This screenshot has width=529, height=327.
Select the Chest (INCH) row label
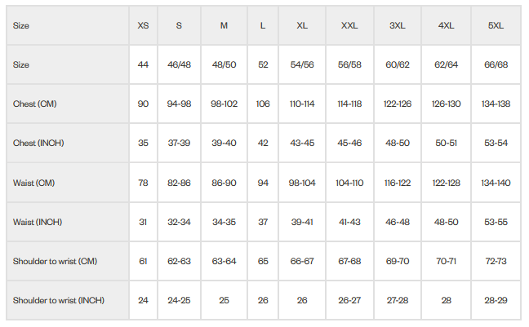coord(38,143)
